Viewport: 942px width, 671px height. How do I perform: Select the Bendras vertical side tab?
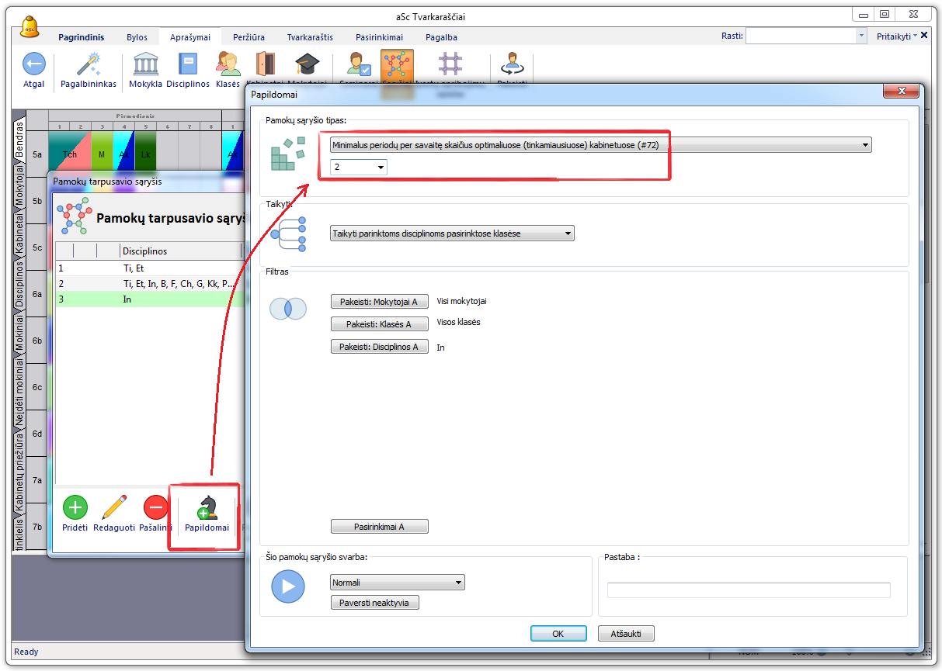(x=19, y=139)
